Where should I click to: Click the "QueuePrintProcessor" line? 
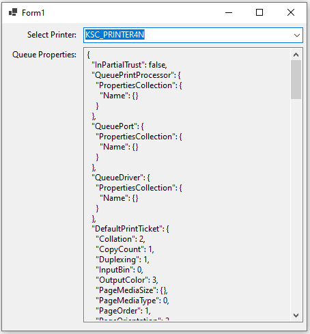coord(136,75)
